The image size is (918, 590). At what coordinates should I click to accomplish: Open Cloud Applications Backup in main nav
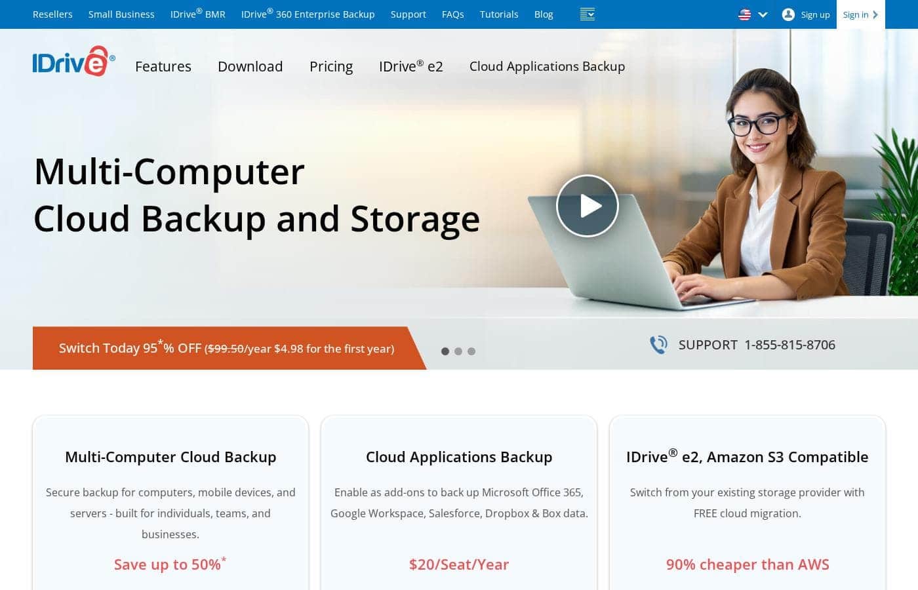click(x=547, y=66)
